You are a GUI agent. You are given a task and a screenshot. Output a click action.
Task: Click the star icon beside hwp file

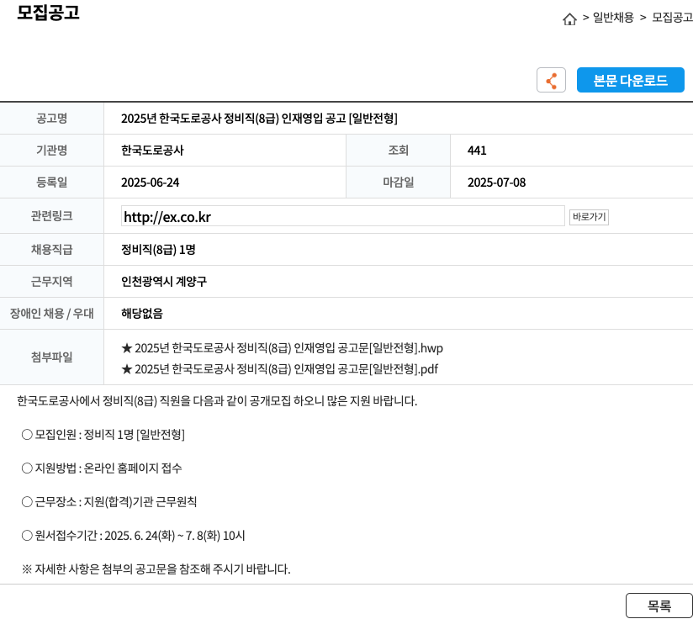pyautogui.click(x=127, y=348)
